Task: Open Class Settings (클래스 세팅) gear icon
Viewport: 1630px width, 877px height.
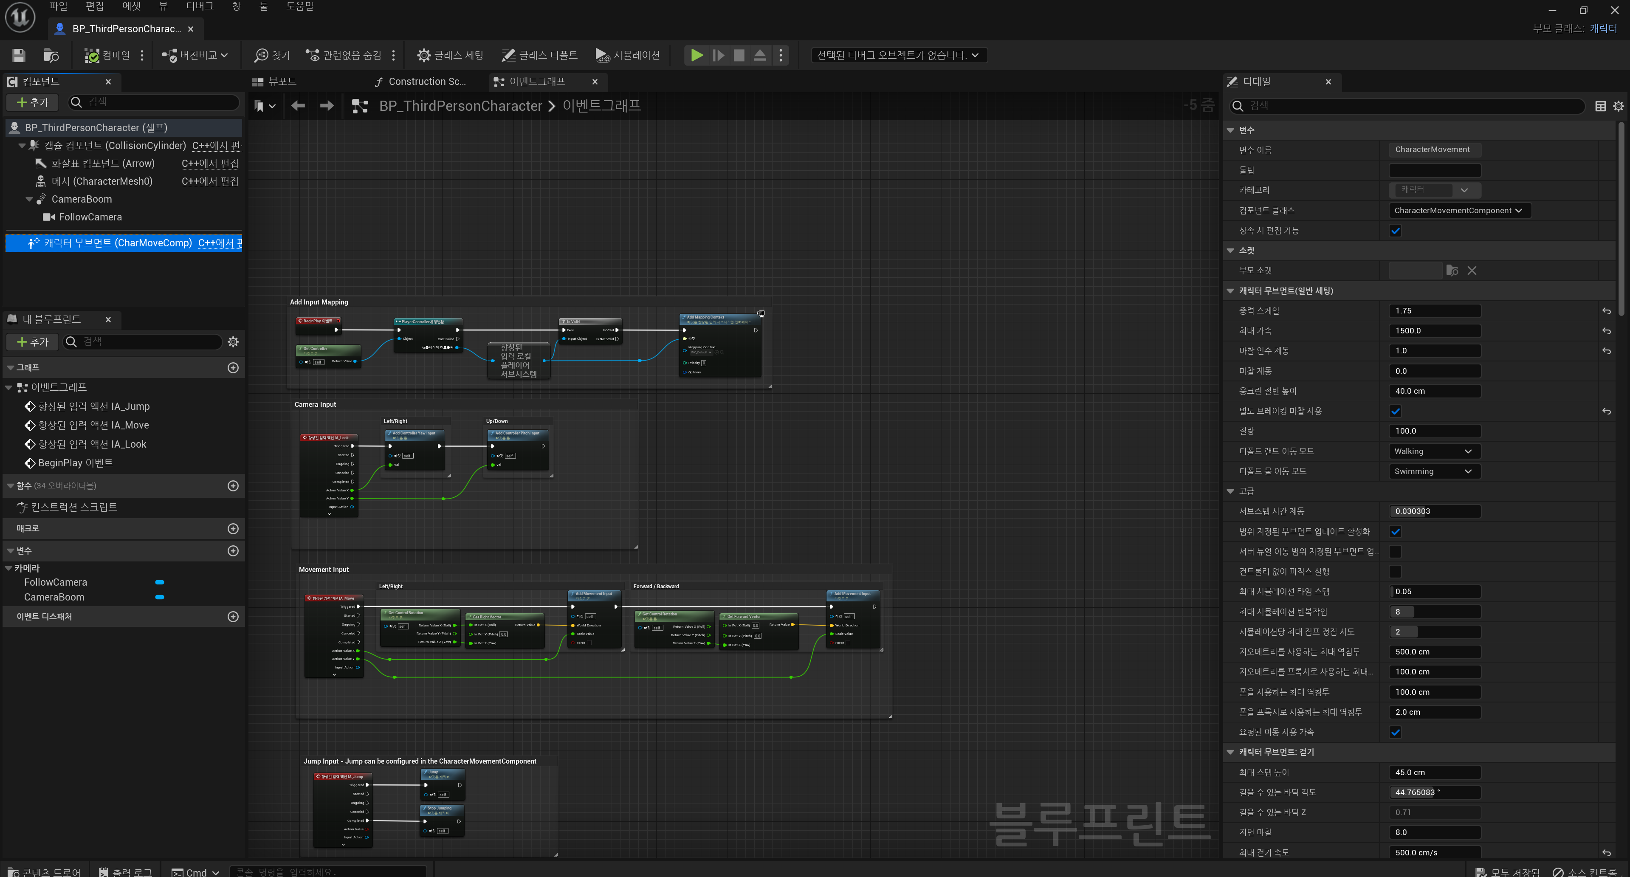Action: [423, 56]
